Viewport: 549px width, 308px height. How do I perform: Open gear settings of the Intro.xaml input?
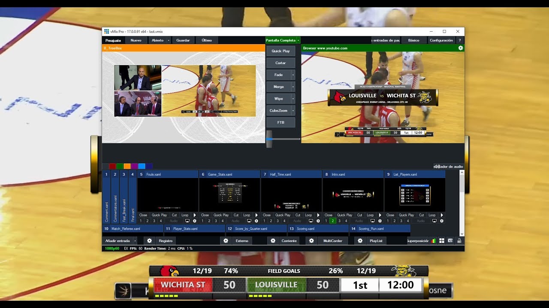[380, 221]
